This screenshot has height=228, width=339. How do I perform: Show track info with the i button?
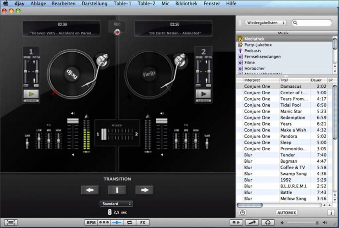[331, 213]
